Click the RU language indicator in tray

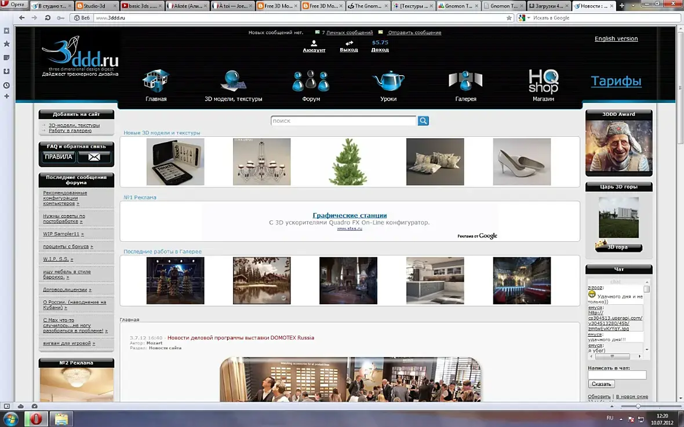point(610,418)
